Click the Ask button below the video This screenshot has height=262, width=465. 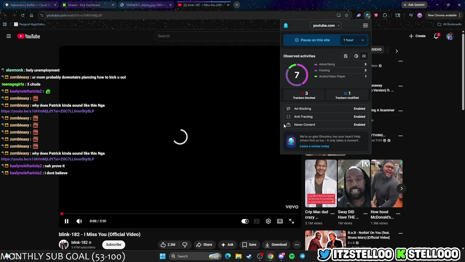[227, 245]
